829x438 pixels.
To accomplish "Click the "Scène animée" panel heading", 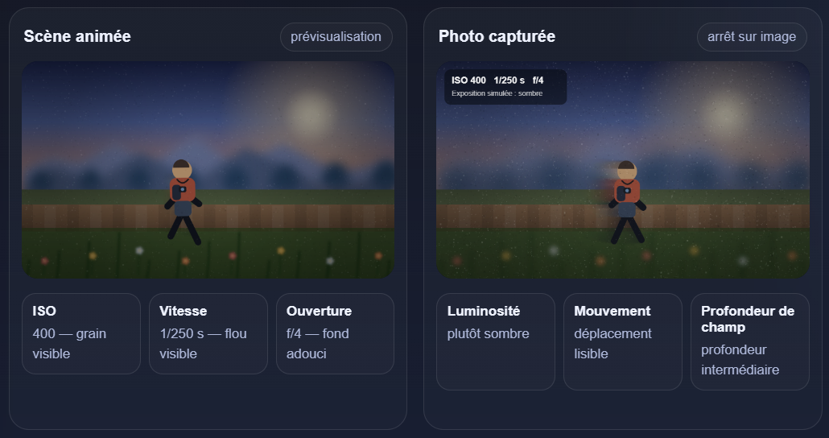I will [x=77, y=36].
